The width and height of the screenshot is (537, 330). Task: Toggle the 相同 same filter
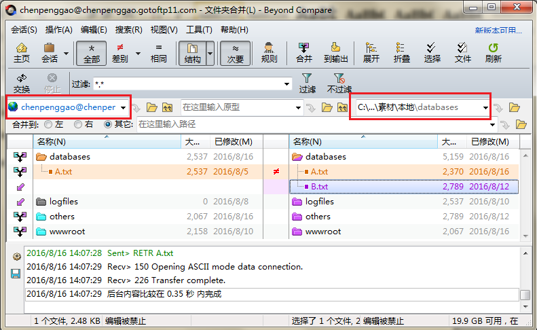pos(159,53)
